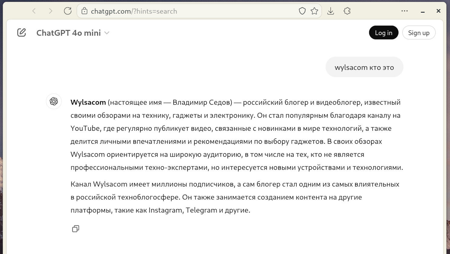Click the word 'Instagram' in the response
This screenshot has width=450, height=254.
(x=165, y=210)
